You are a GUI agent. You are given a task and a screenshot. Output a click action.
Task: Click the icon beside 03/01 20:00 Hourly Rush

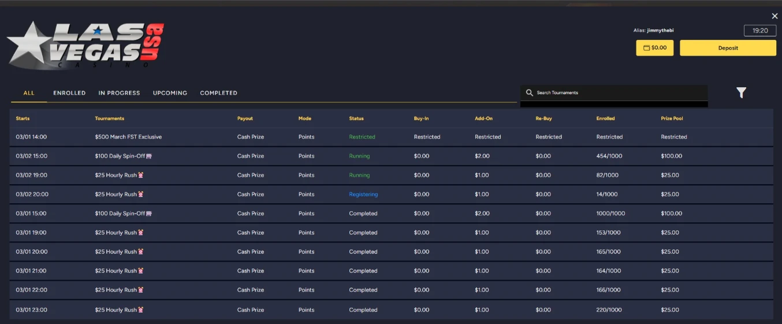click(140, 251)
